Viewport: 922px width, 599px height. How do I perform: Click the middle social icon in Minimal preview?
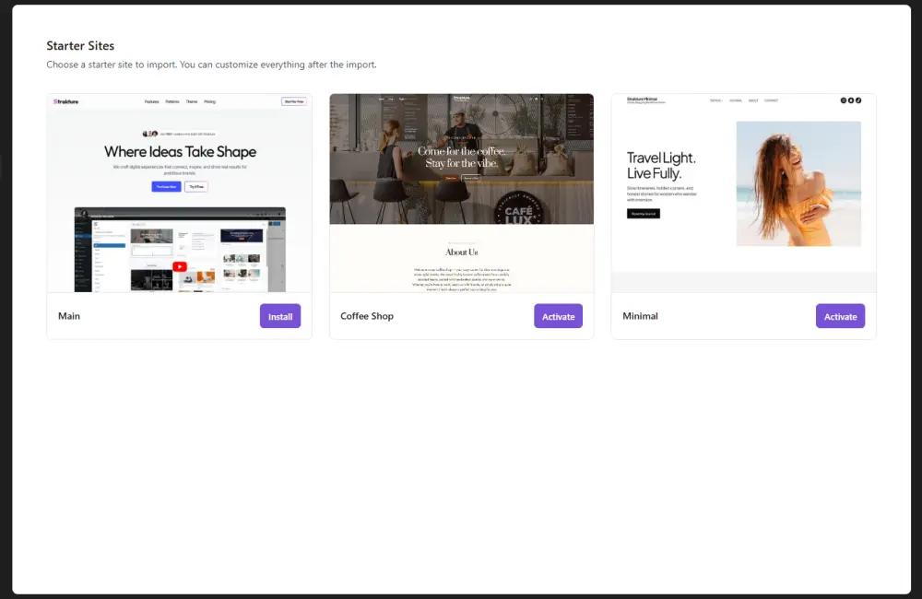pyautogui.click(x=850, y=100)
